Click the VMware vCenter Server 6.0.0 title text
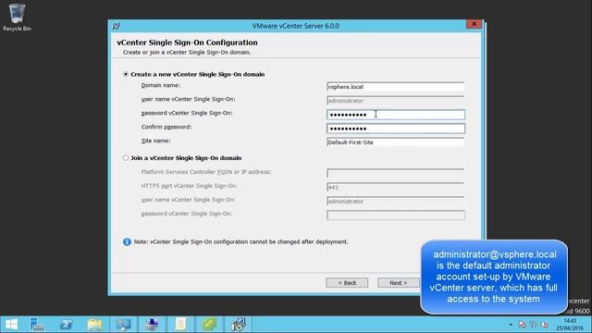Image resolution: width=592 pixels, height=333 pixels. [x=296, y=26]
